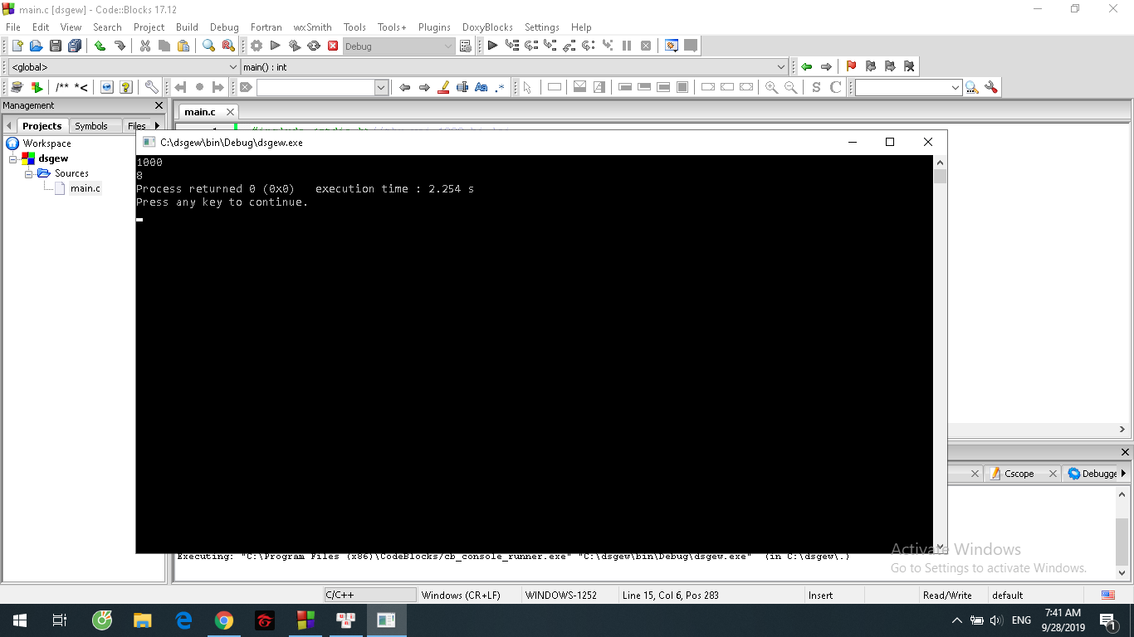1134x637 pixels.
Task: Click the Find magnifier icon in toolbar
Action: click(x=208, y=46)
